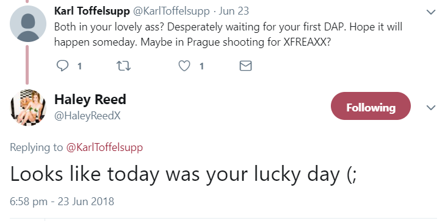Expand options chevron beside Following button
Image resolution: width=445 pixels, height=221 pixels.
tap(431, 108)
